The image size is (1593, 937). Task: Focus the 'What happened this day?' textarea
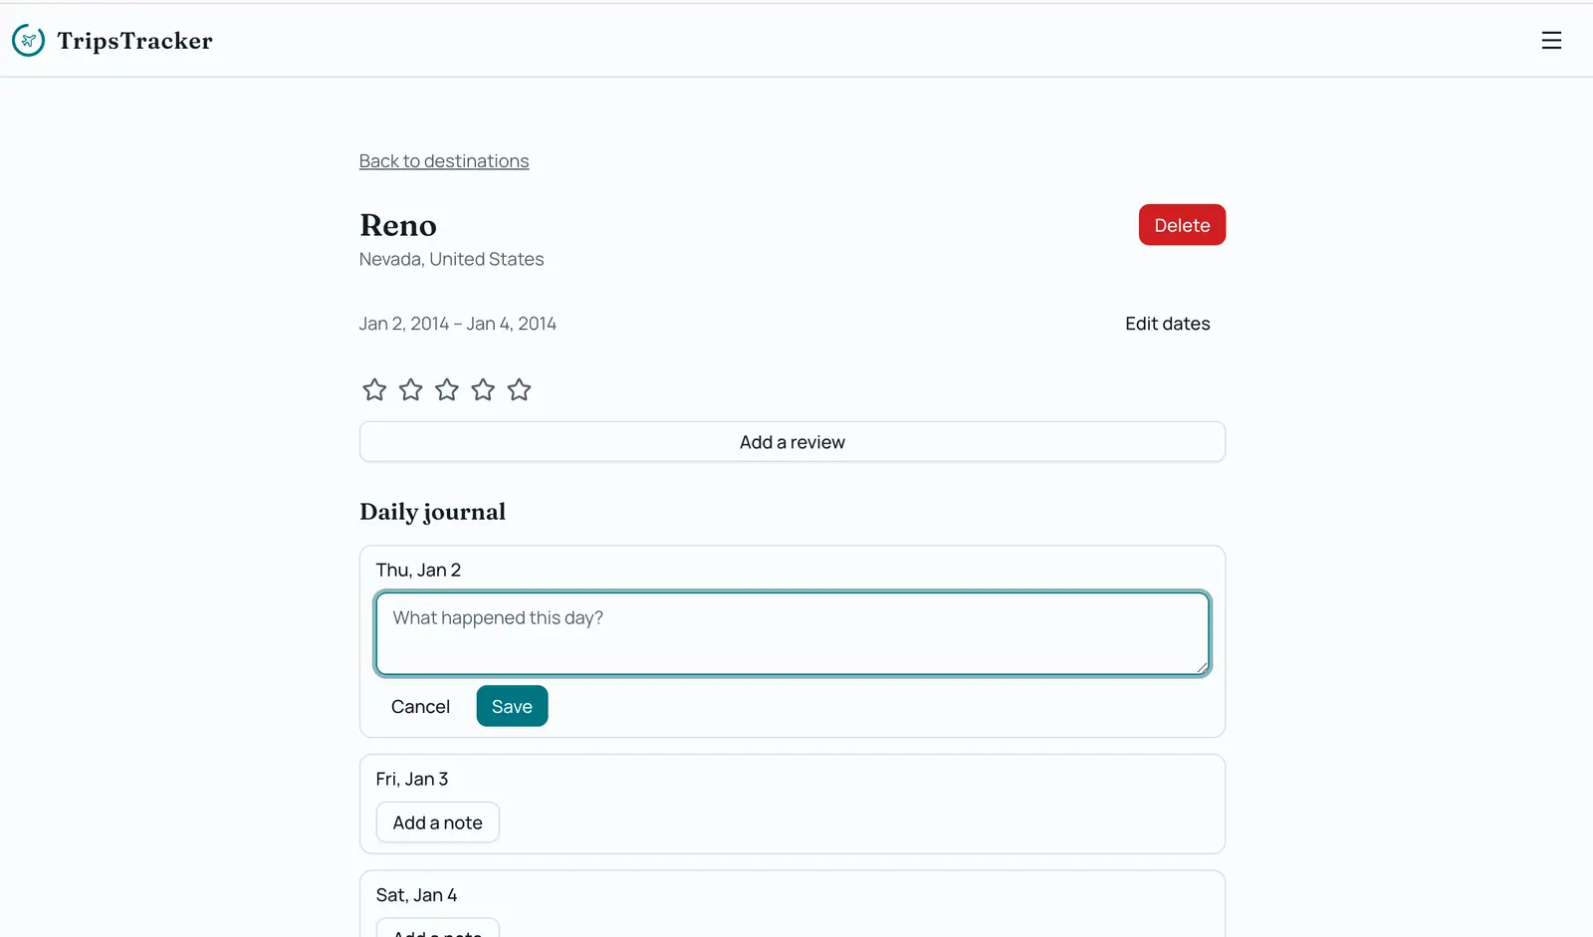click(x=793, y=633)
